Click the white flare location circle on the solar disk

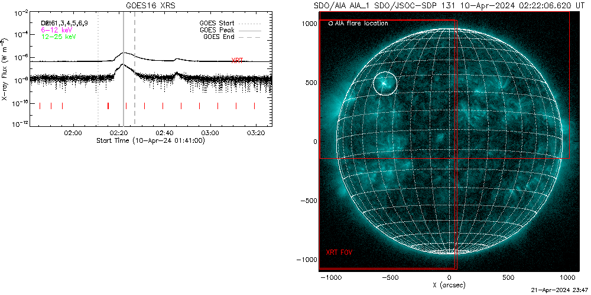click(x=385, y=84)
